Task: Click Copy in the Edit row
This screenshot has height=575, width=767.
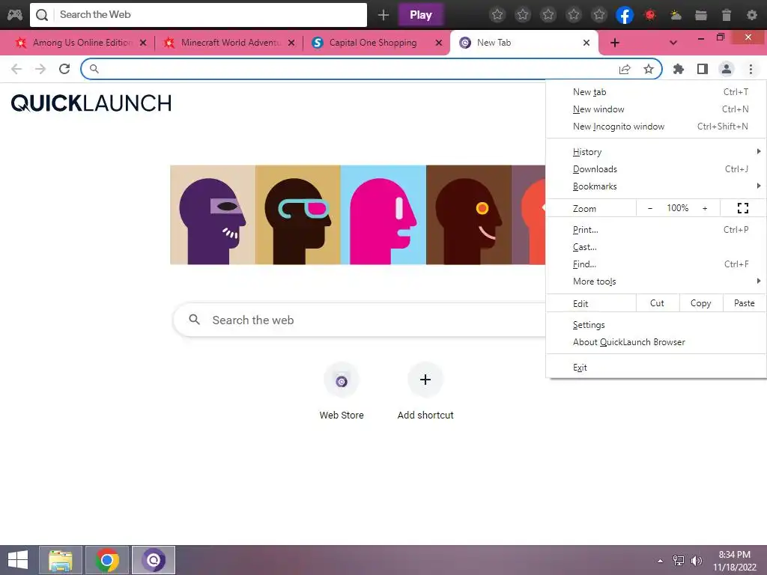Action: click(x=700, y=303)
